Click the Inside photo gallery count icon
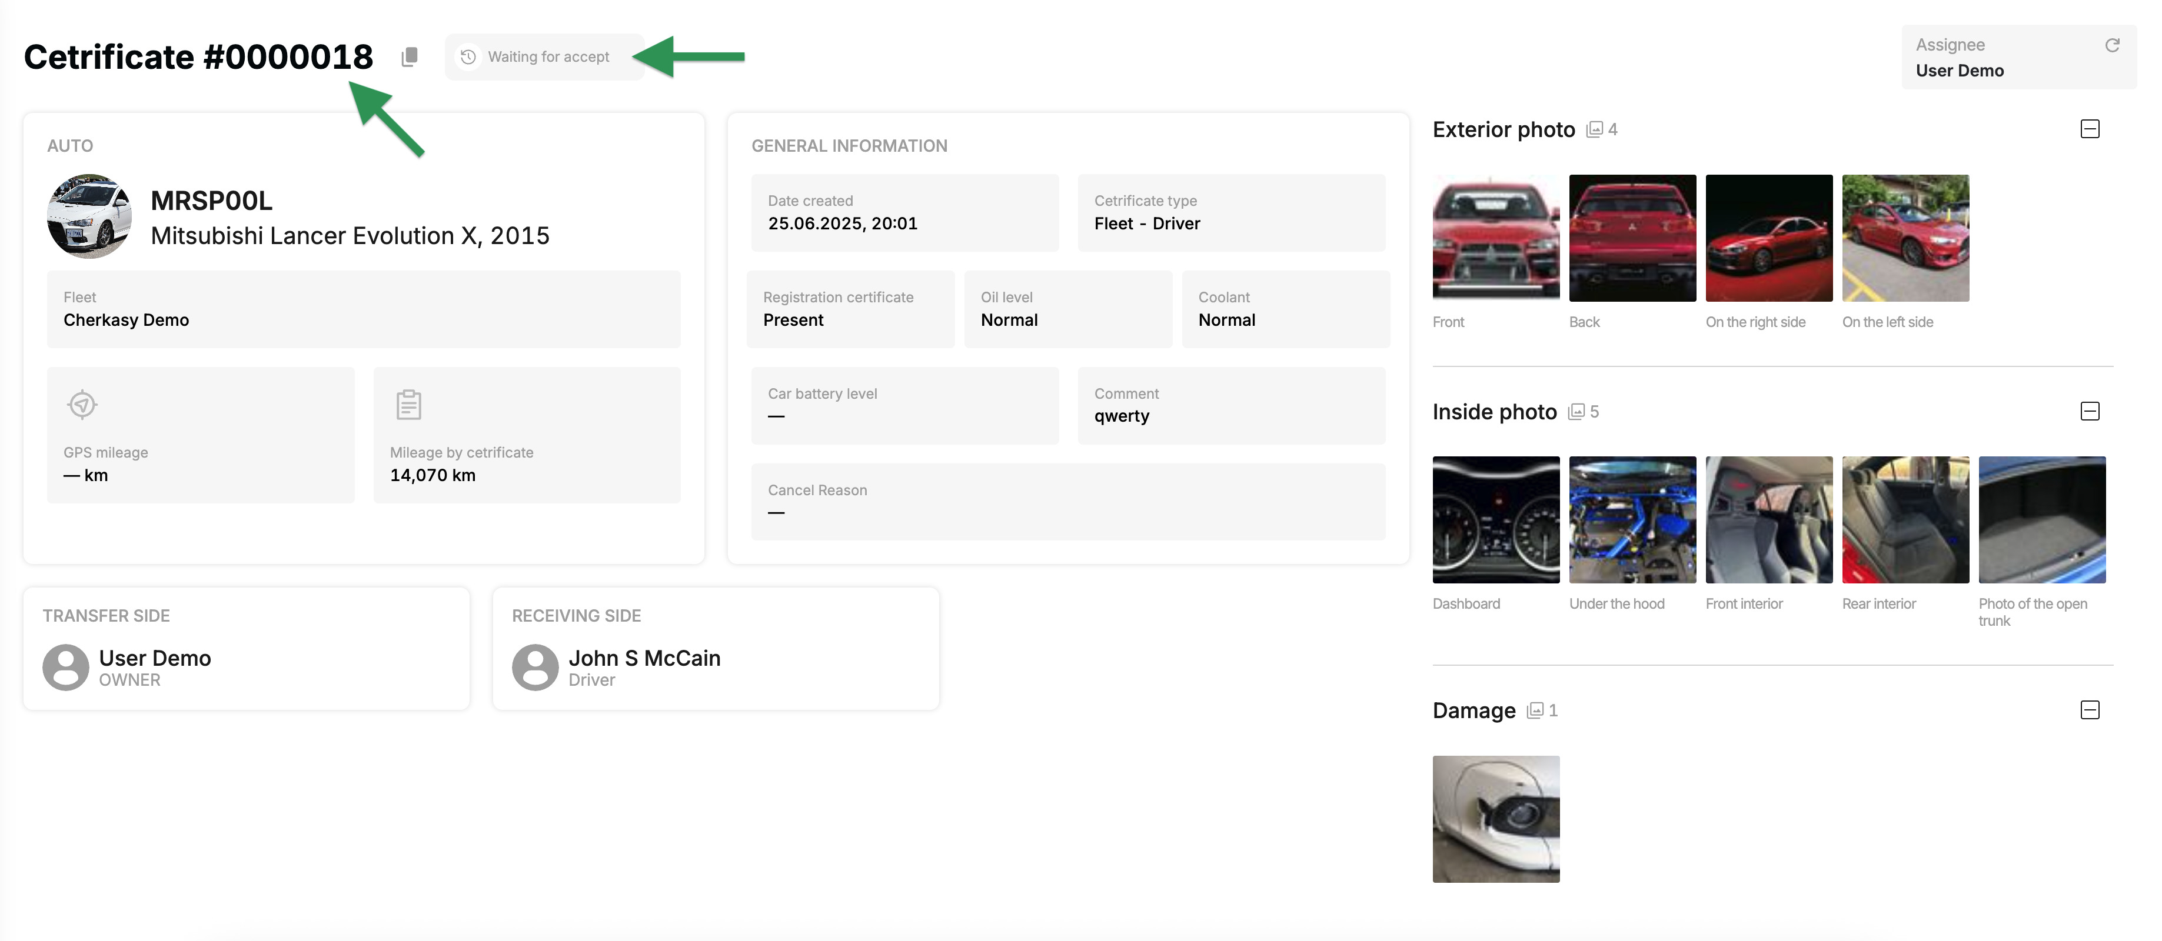This screenshot has width=2162, height=941. (x=1576, y=412)
